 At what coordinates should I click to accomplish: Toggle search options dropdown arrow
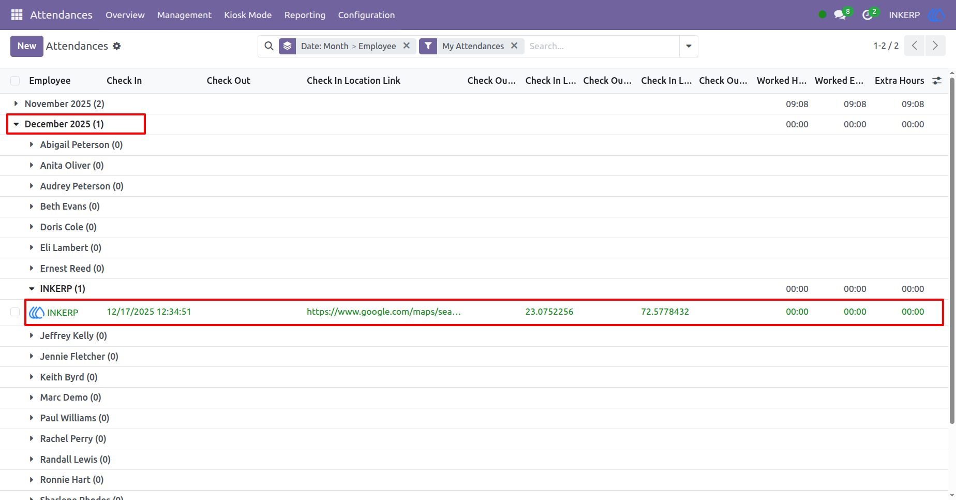pyautogui.click(x=689, y=46)
